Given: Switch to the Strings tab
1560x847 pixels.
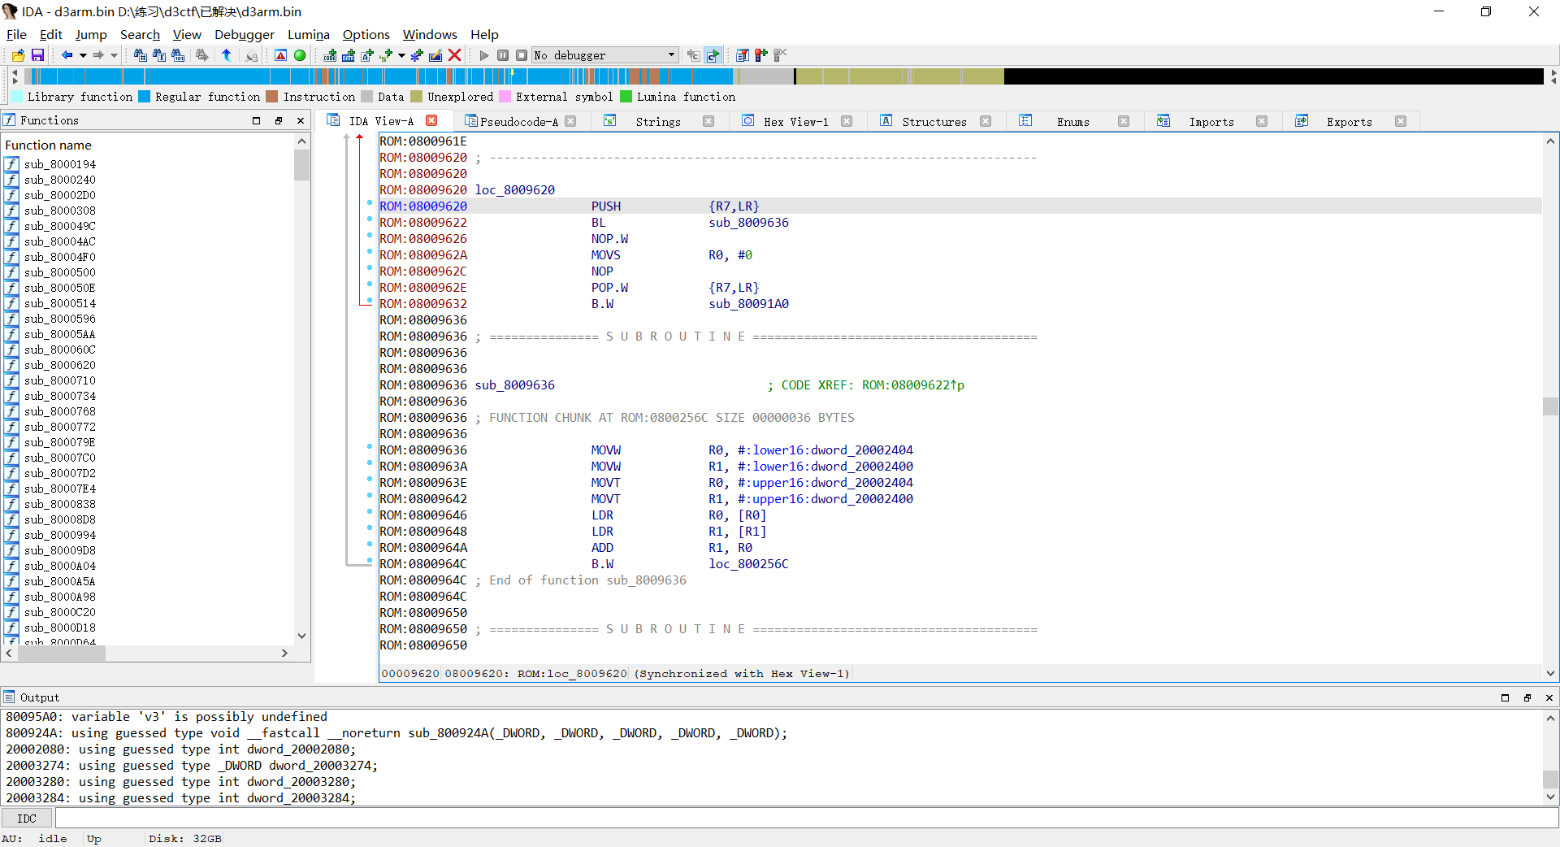Looking at the screenshot, I should click(658, 122).
